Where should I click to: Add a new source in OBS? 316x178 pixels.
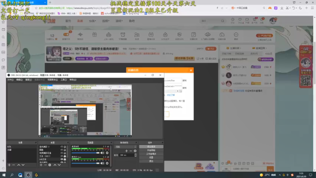[41, 165]
